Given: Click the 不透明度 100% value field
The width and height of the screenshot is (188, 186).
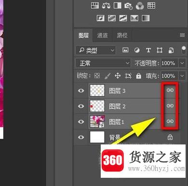Looking at the screenshot, I should 170,63.
